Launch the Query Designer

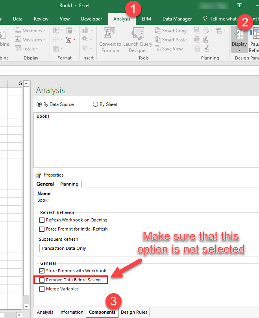coord(138,40)
